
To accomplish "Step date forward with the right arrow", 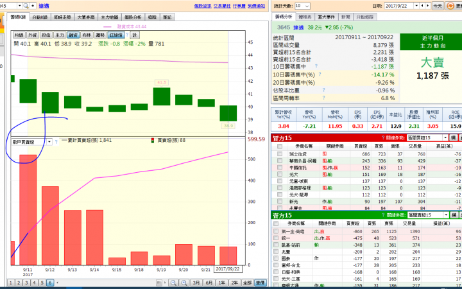I will pyautogui.click(x=427, y=6).
